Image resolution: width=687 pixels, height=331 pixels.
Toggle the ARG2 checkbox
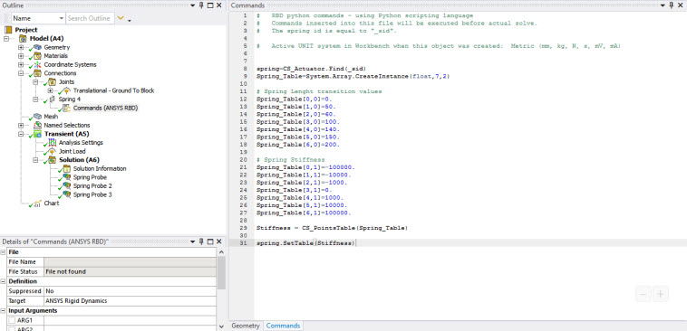[x=12, y=329]
